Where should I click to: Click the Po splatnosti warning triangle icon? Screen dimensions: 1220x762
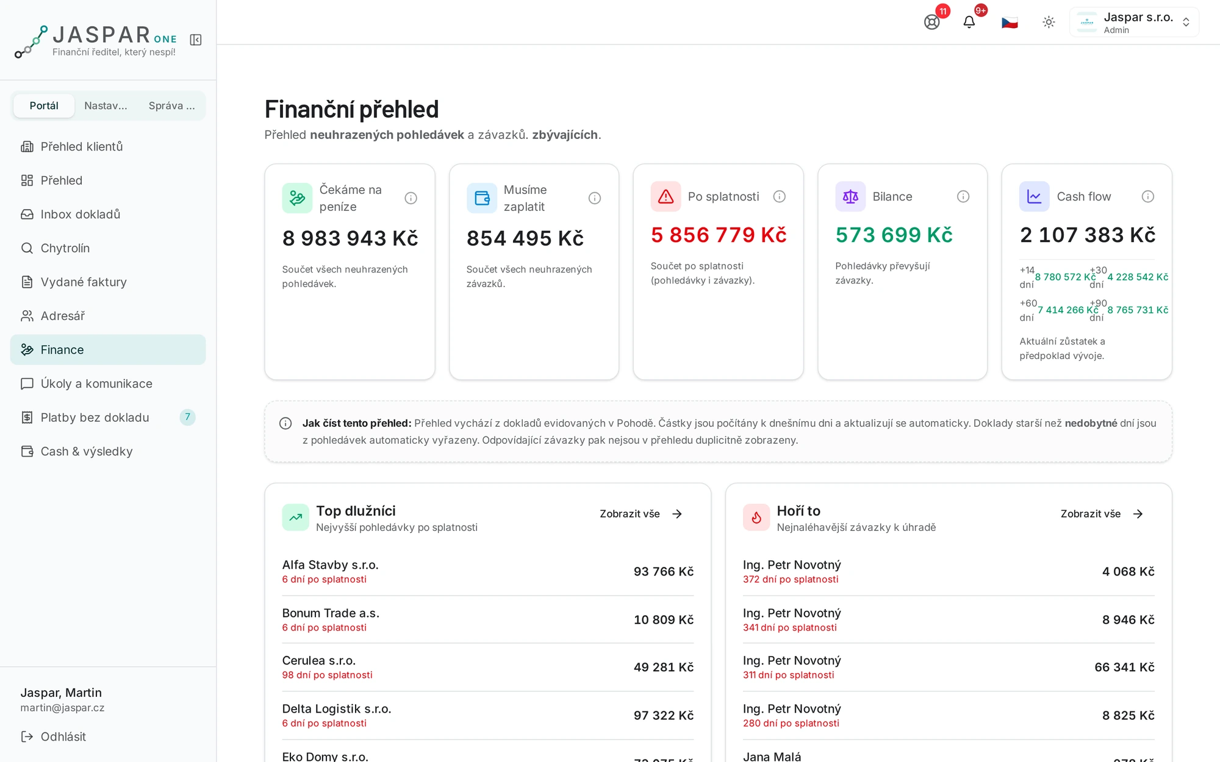click(666, 196)
